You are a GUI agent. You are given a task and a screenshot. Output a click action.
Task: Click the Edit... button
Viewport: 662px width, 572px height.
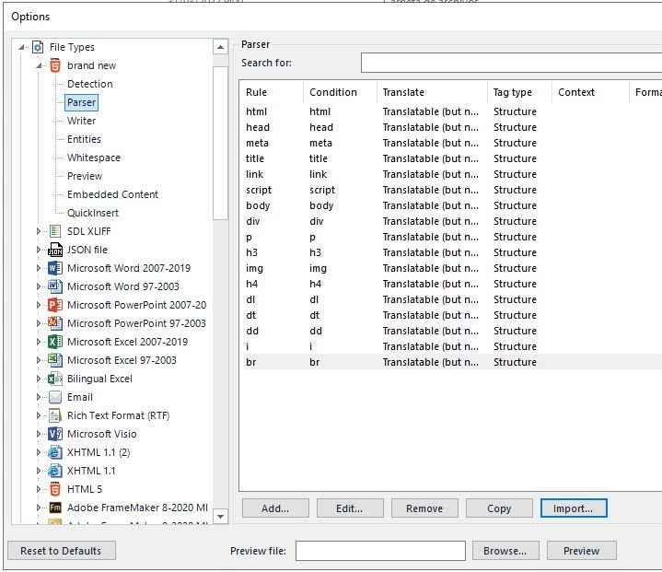(x=350, y=508)
